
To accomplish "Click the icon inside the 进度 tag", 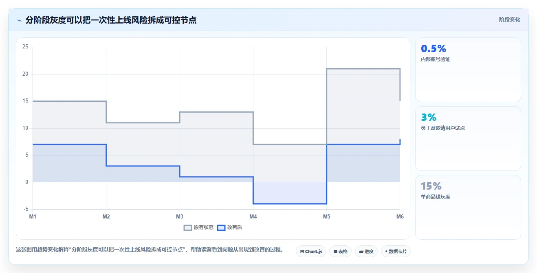I will click(361, 252).
